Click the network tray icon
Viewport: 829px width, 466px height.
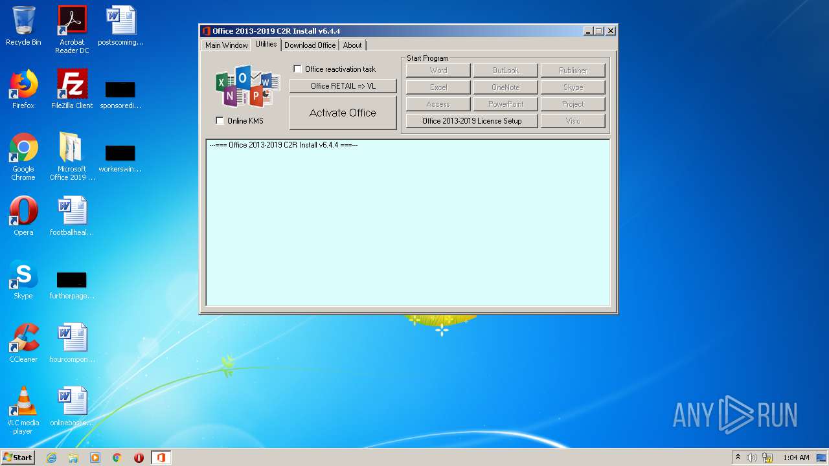tap(767, 458)
